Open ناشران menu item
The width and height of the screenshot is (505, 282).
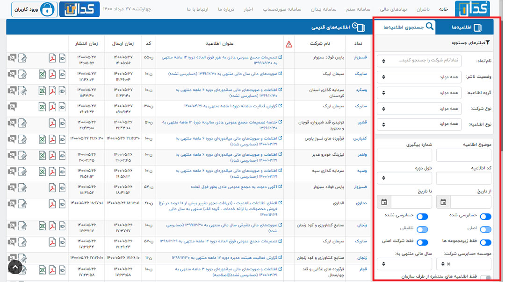click(x=423, y=9)
